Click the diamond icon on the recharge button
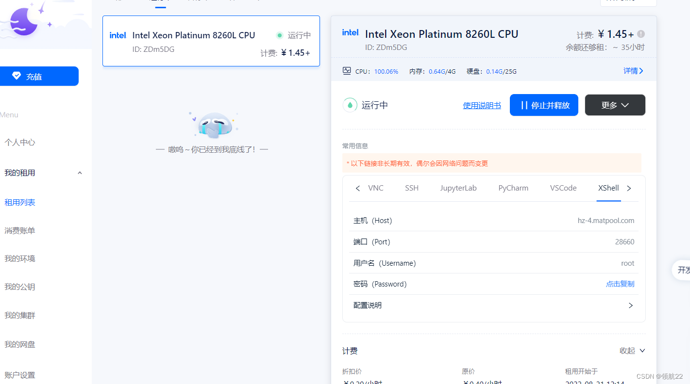This screenshot has width=690, height=384. pyautogui.click(x=17, y=76)
